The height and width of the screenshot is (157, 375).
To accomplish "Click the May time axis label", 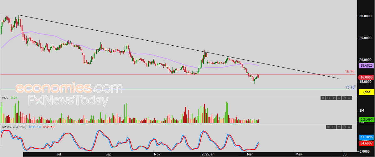I will [298, 154].
